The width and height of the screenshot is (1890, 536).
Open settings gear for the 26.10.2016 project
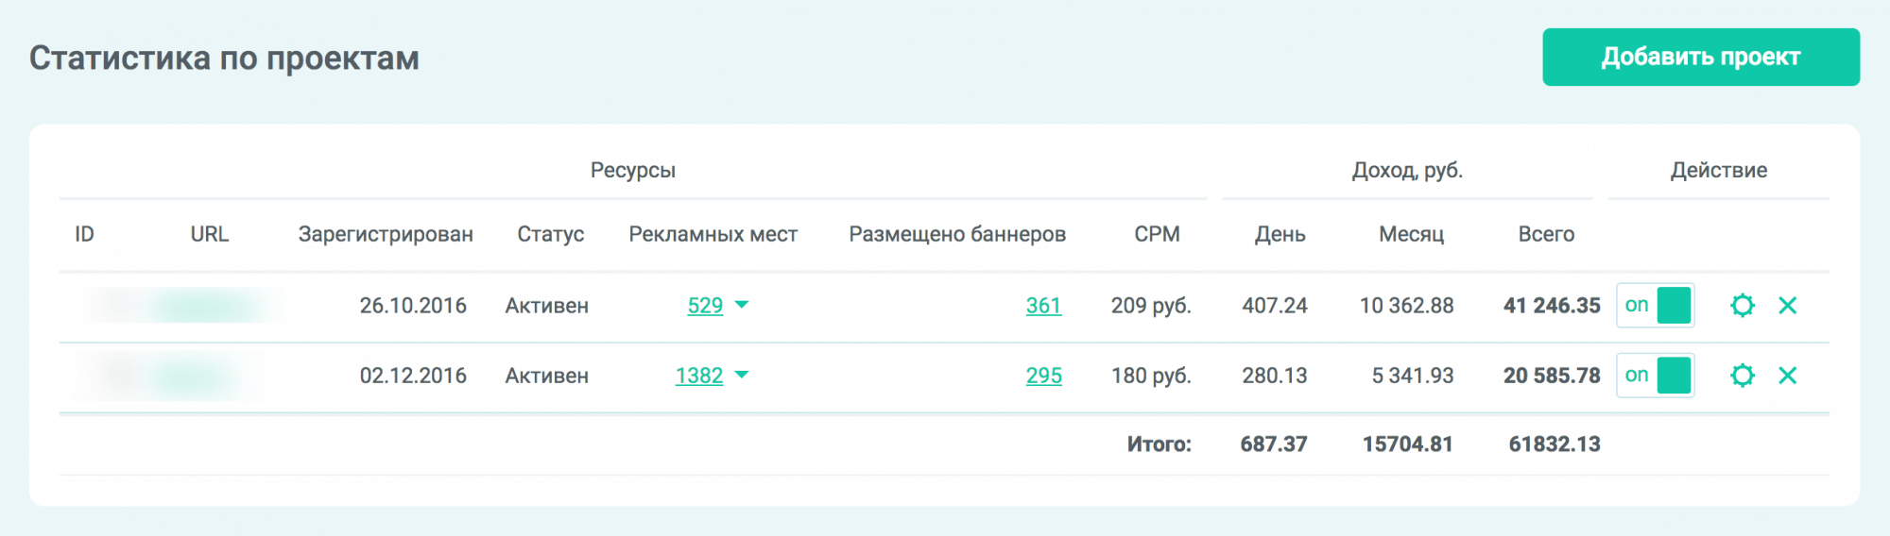point(1742,306)
